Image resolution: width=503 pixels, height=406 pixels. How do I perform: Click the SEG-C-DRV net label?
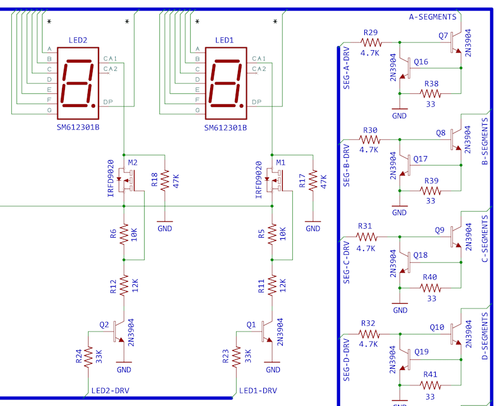347,262
